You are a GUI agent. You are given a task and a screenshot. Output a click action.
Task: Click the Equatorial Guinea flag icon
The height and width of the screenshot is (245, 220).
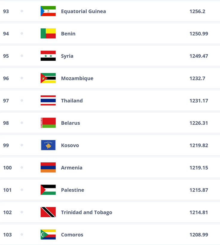(x=48, y=11)
